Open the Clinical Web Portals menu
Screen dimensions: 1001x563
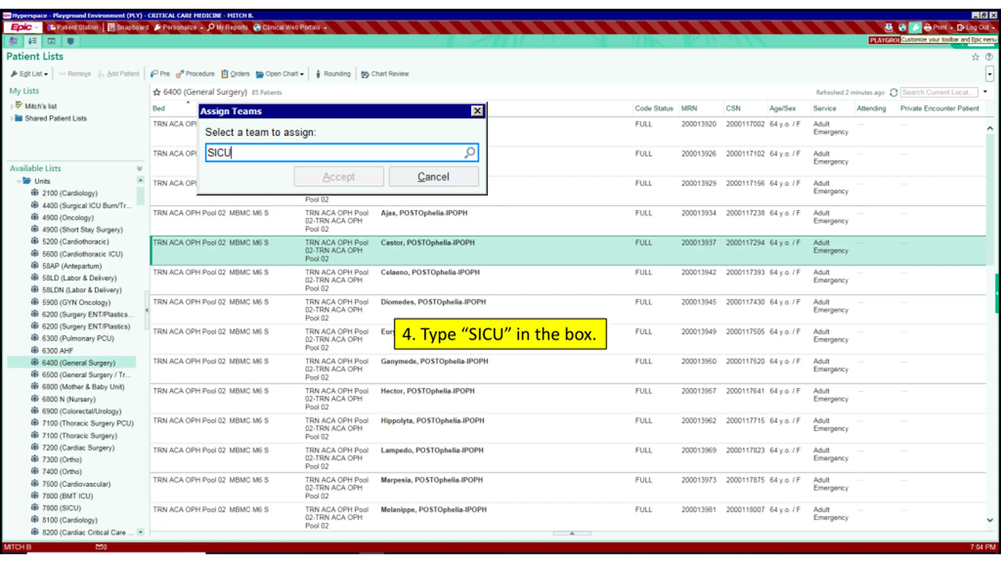click(x=290, y=27)
